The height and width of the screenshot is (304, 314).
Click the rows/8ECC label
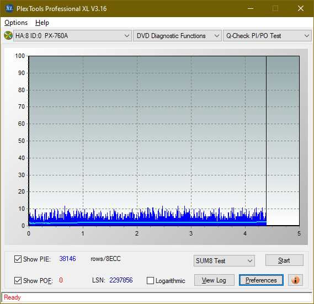pos(105,259)
